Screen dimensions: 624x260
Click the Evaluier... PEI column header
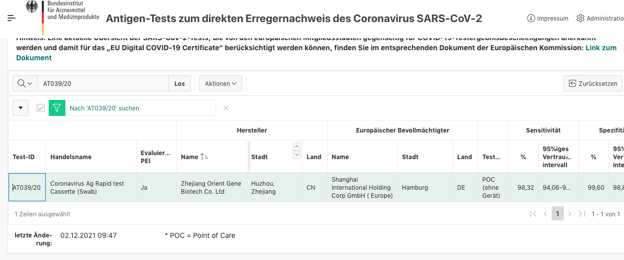pyautogui.click(x=155, y=157)
